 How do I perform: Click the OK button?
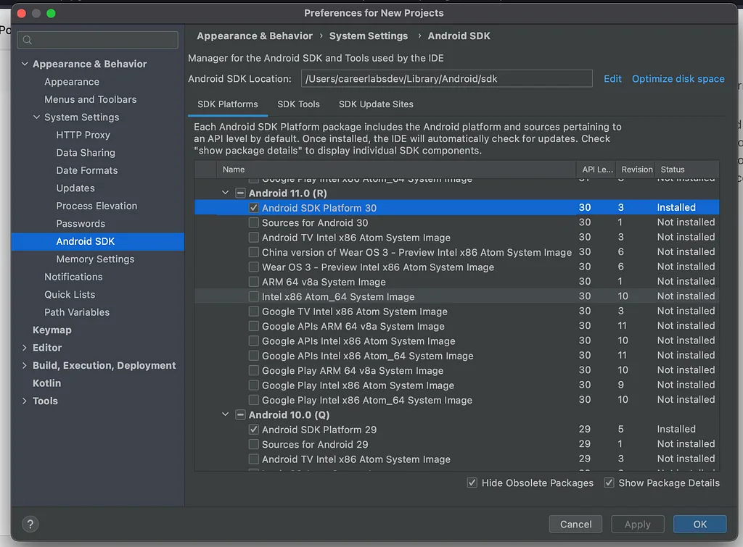coord(700,525)
